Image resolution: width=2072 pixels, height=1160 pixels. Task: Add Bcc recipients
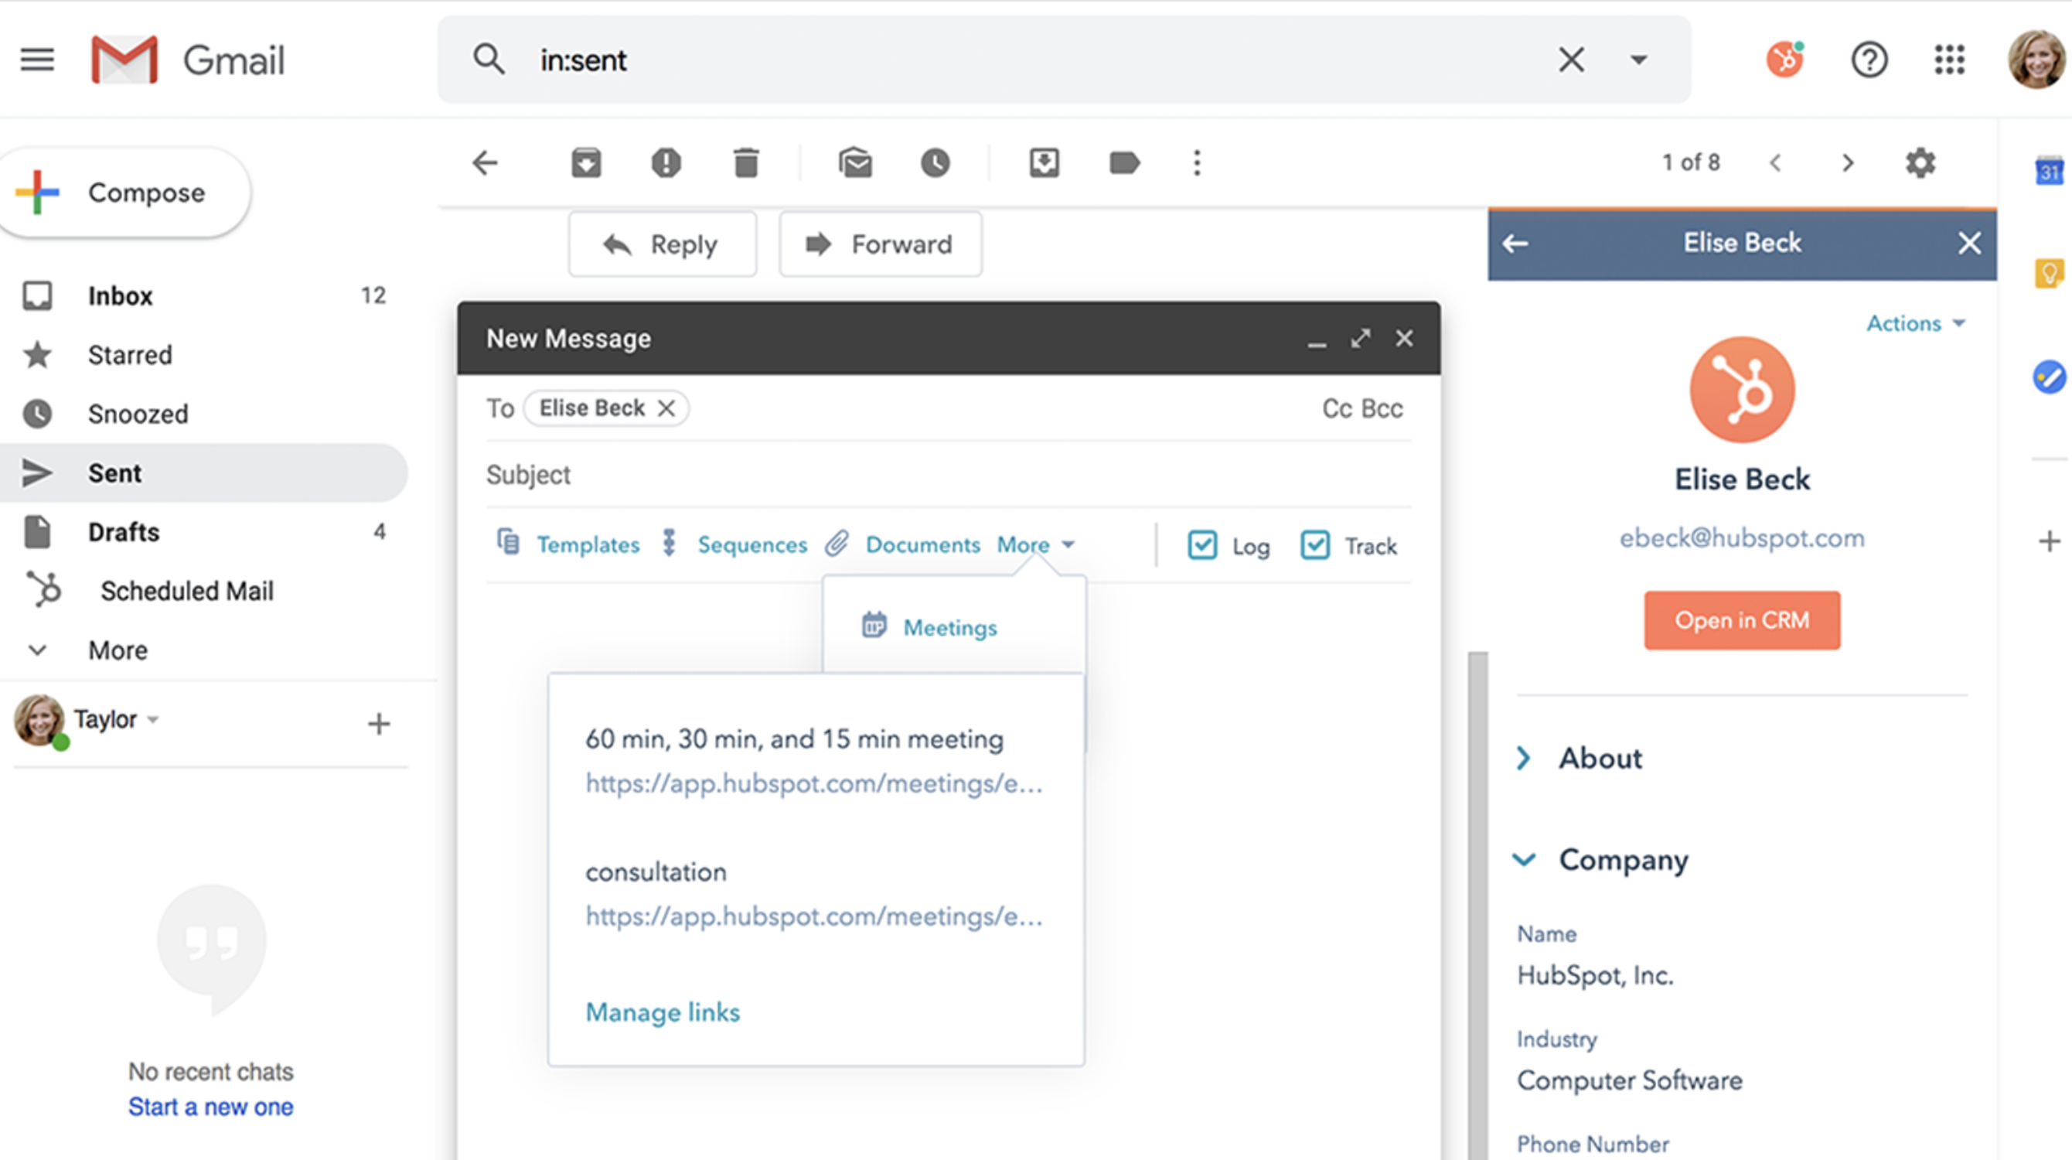1382,408
